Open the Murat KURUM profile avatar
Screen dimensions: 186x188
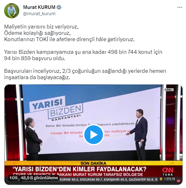[12, 11]
